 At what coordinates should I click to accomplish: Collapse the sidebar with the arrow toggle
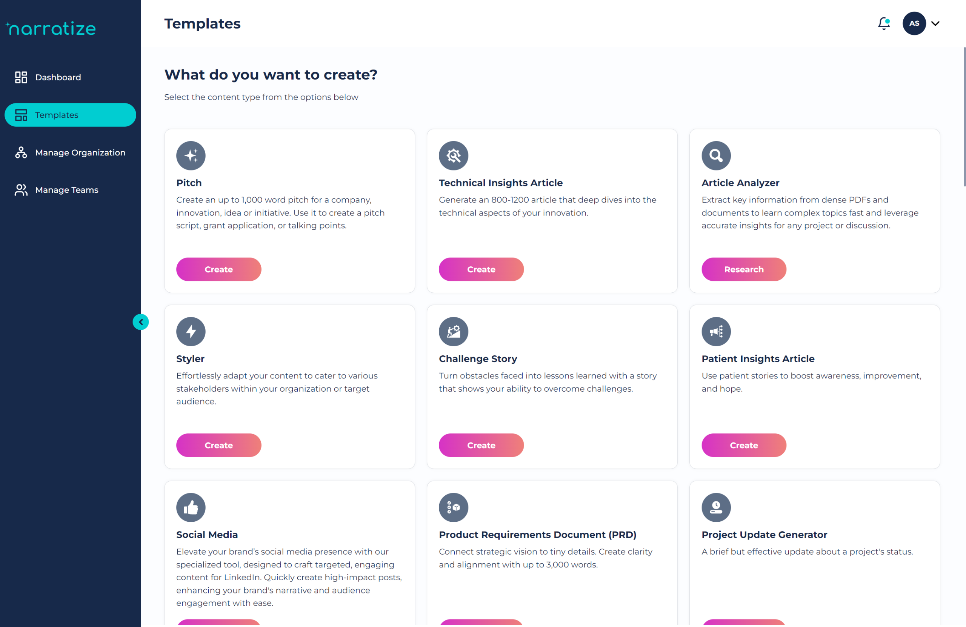(141, 322)
